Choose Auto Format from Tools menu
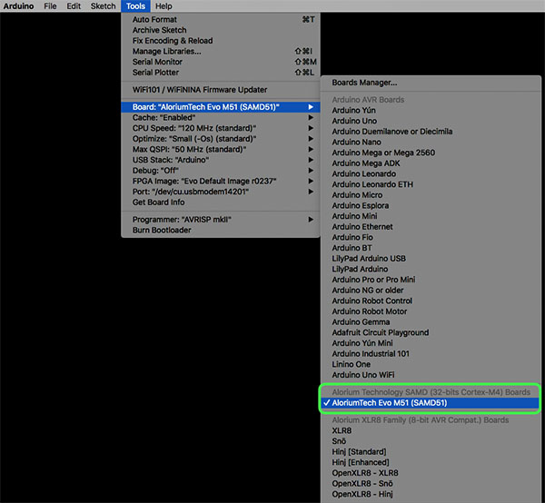545x503 pixels. pyautogui.click(x=221, y=19)
